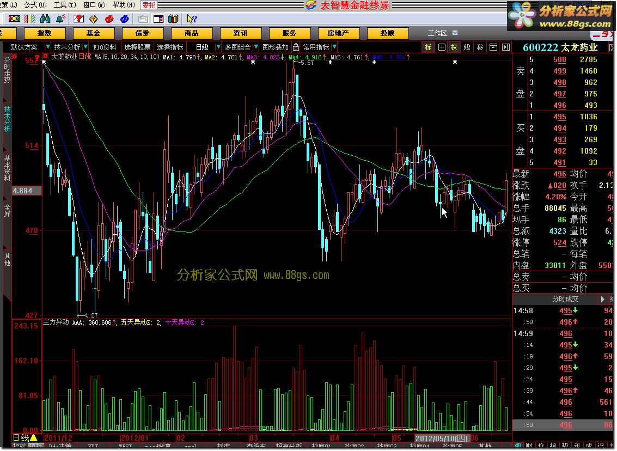Image resolution: width=617 pixels, height=451 pixels.
Task: Click the red question-mark chart icon
Action: [x=79, y=19]
